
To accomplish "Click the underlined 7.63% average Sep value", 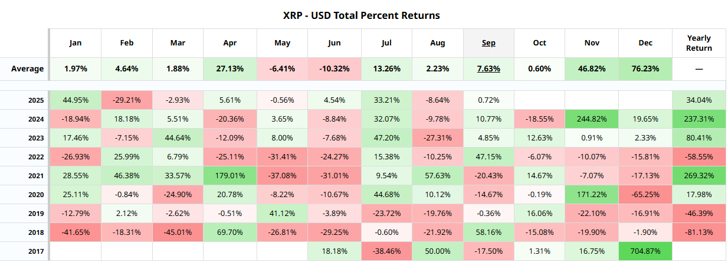I will pyautogui.click(x=488, y=69).
